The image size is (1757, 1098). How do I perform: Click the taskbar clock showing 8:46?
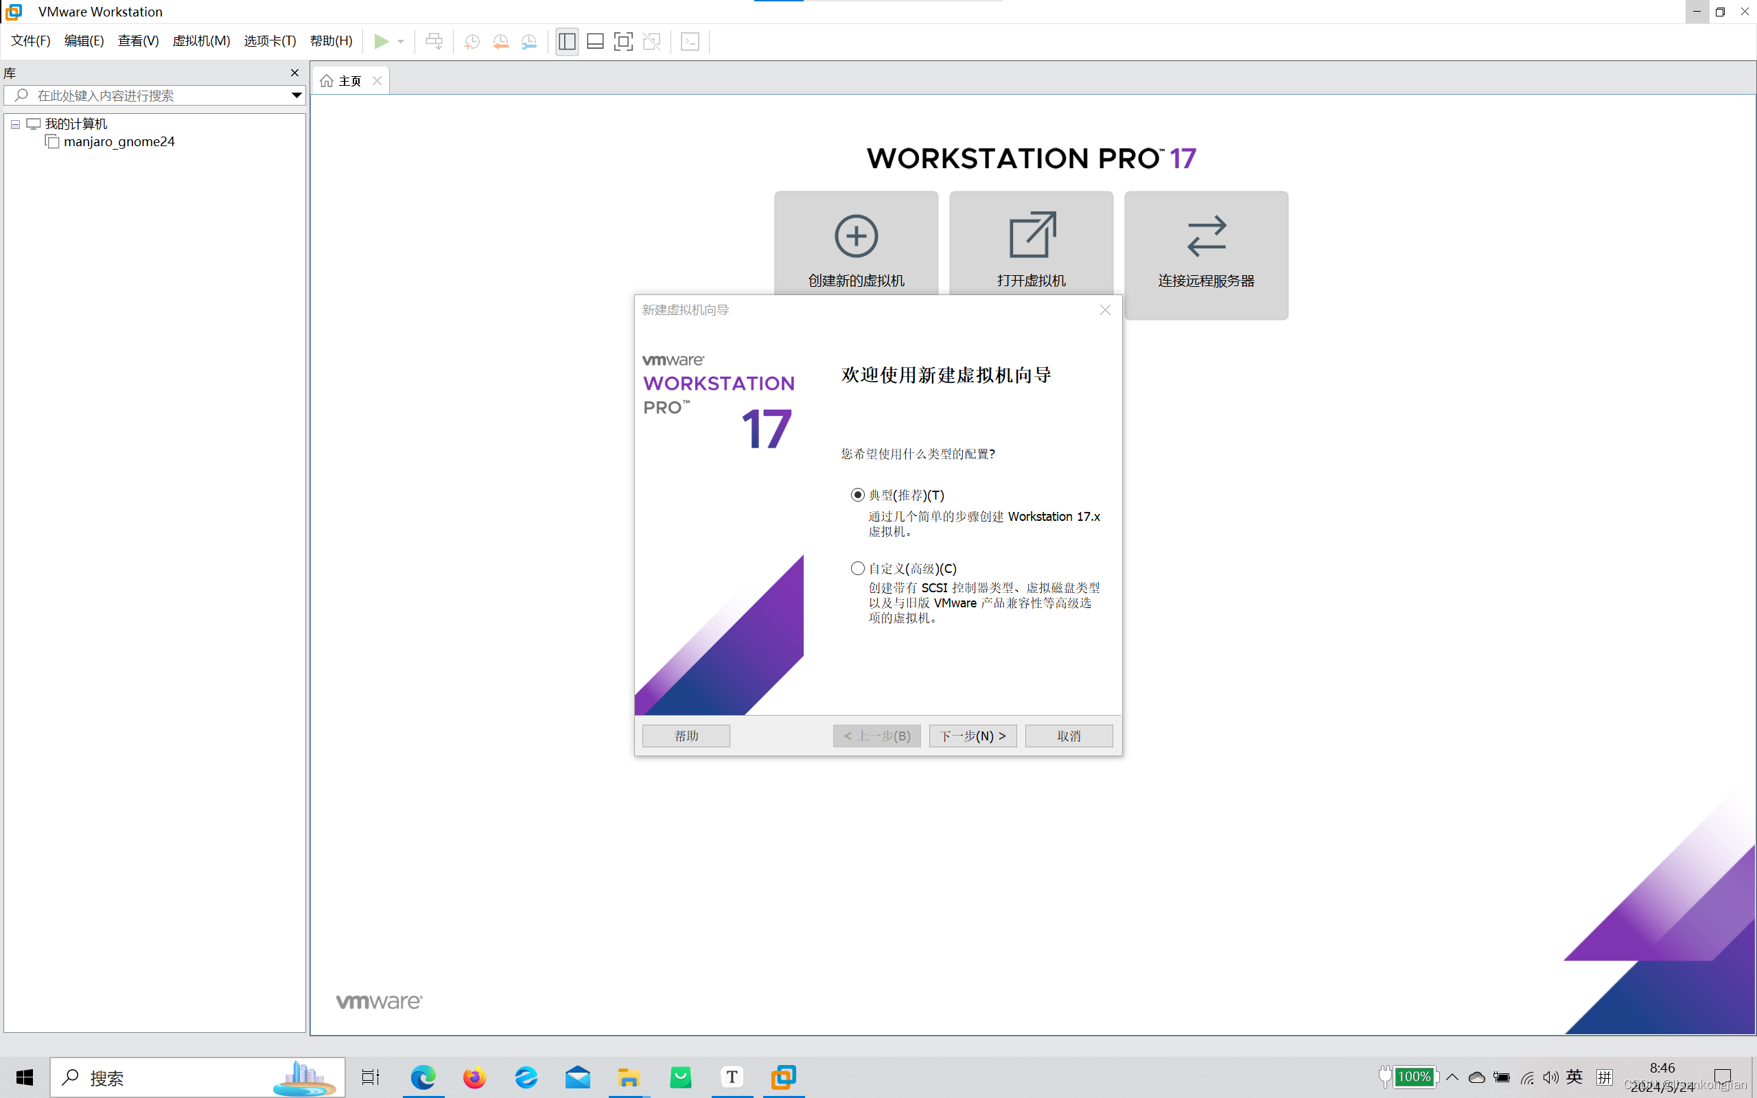[x=1662, y=1068]
